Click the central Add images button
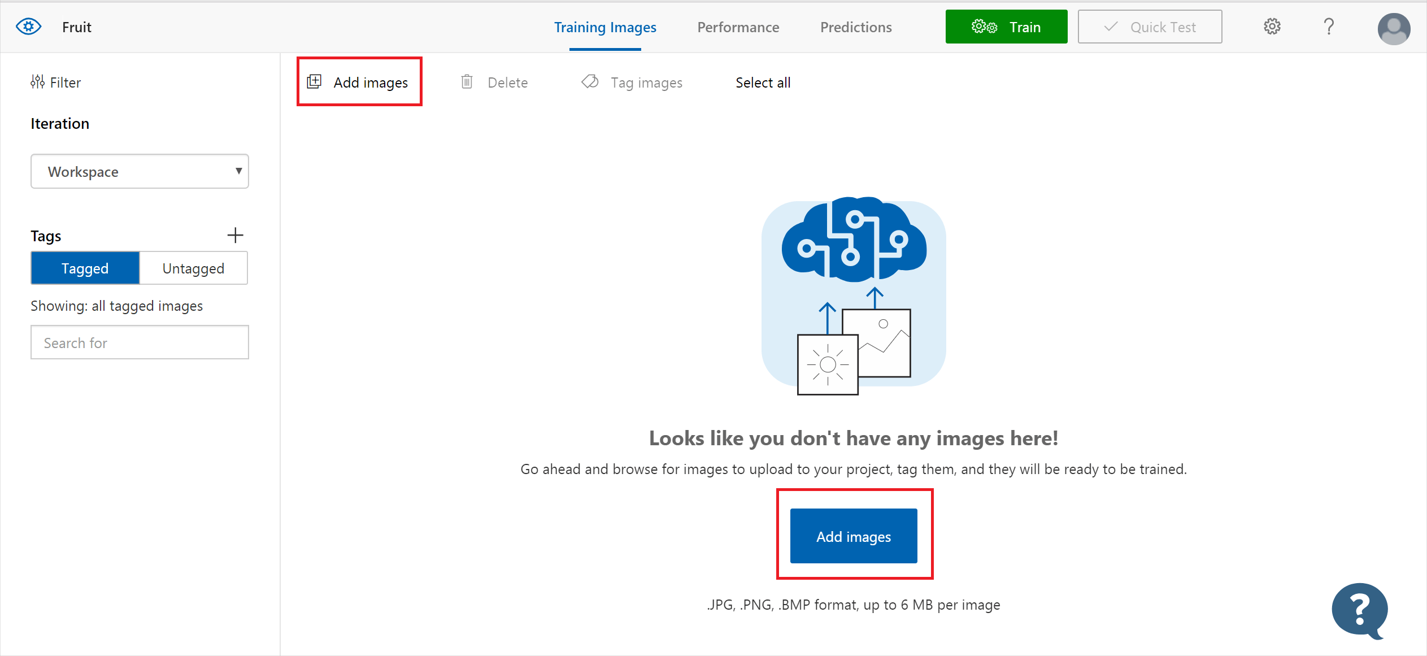This screenshot has height=656, width=1427. point(852,536)
